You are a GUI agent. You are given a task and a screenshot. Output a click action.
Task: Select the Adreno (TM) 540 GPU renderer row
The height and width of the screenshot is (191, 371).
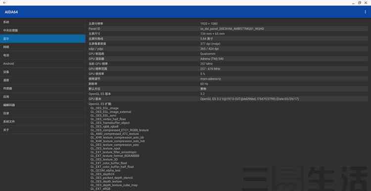tap(228, 59)
